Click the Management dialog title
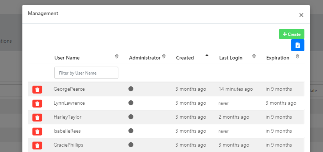323x152 pixels. (43, 14)
